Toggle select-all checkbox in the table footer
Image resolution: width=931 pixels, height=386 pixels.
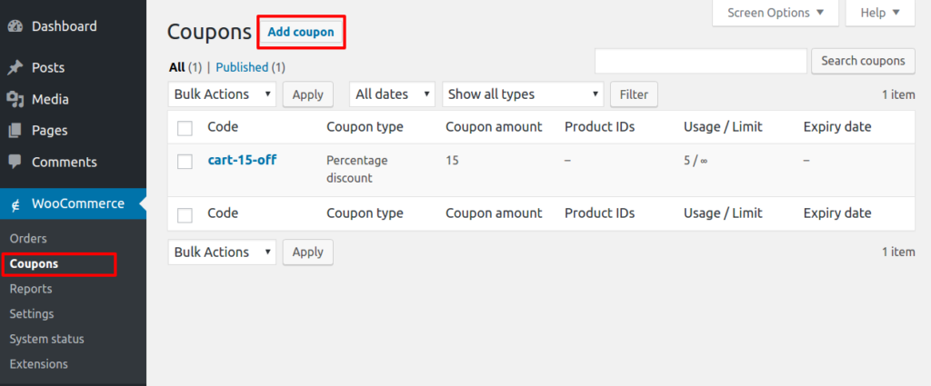(x=185, y=214)
